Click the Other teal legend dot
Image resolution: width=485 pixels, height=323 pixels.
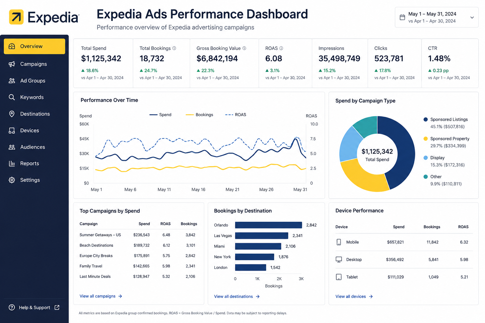pyautogui.click(x=426, y=177)
